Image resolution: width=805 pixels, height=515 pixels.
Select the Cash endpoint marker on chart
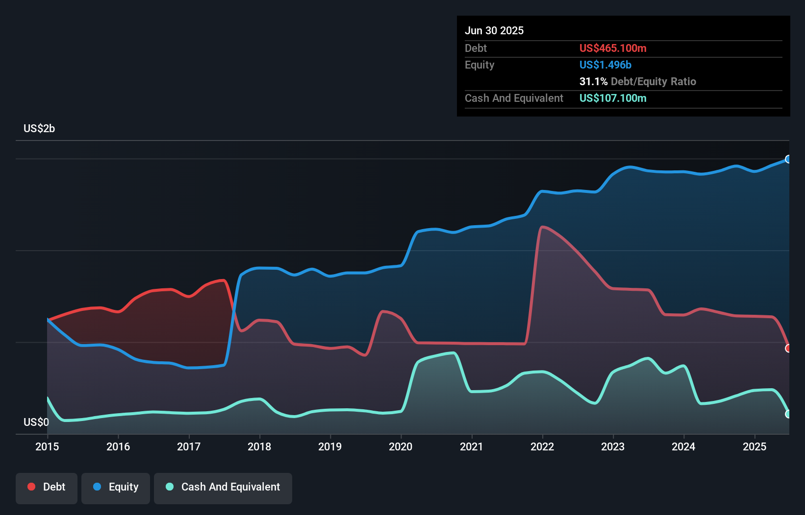(x=788, y=414)
